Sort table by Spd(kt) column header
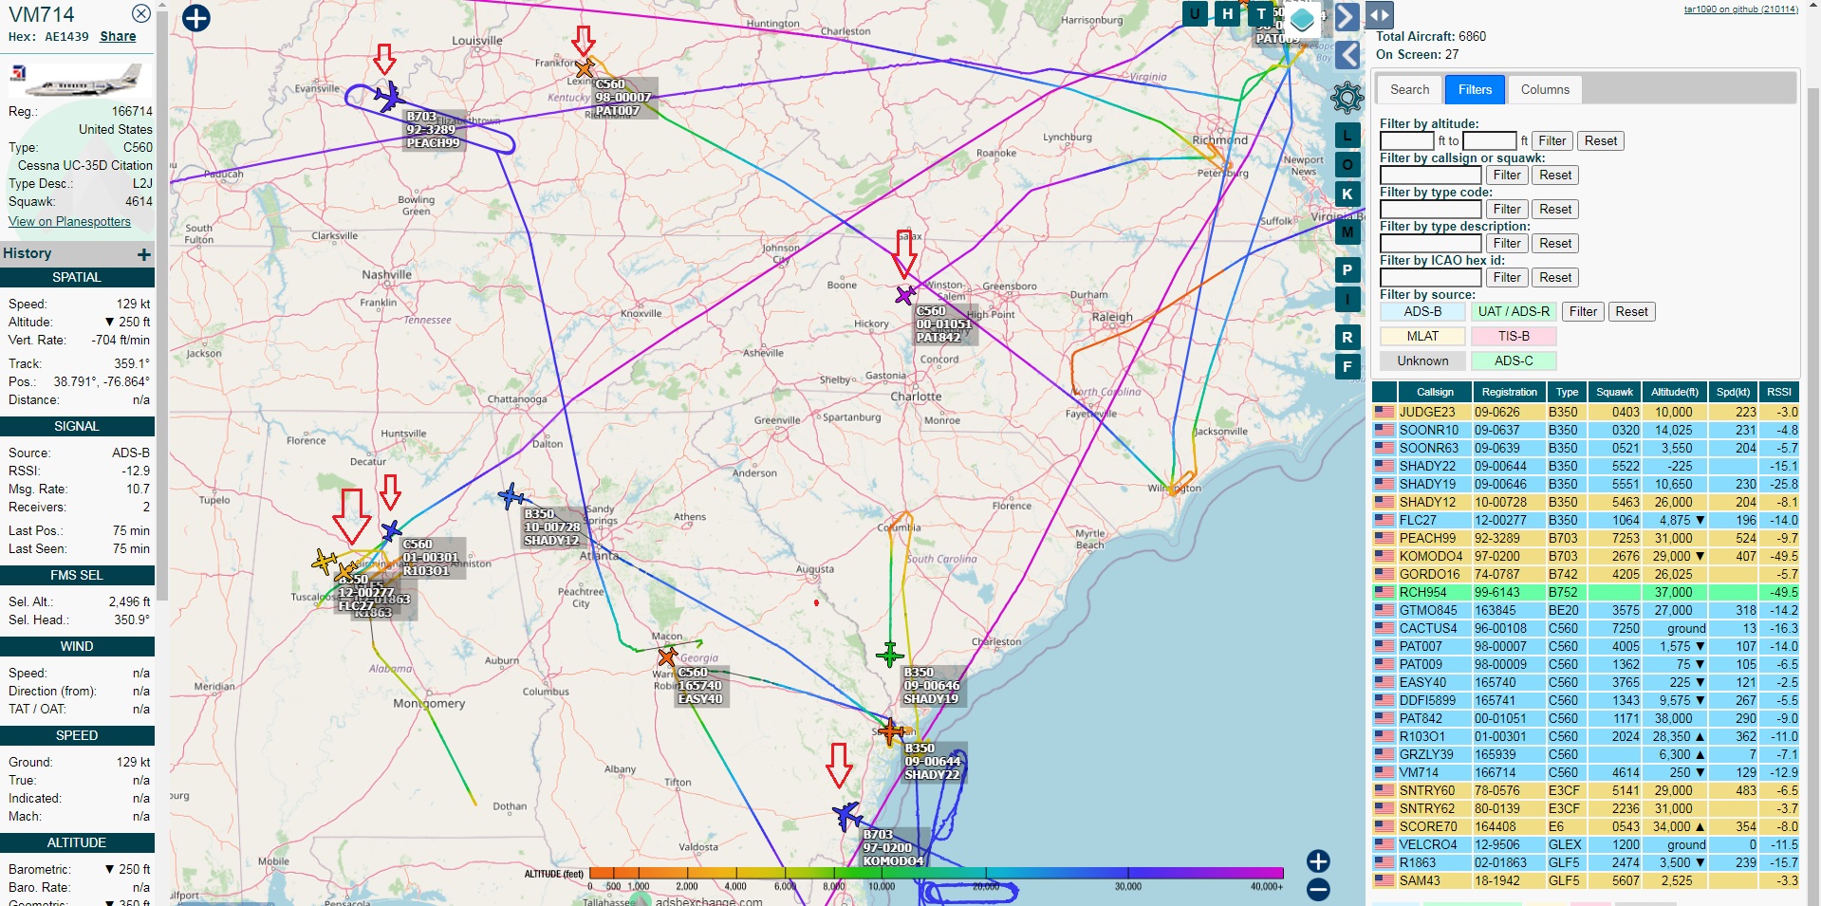 click(x=1732, y=392)
